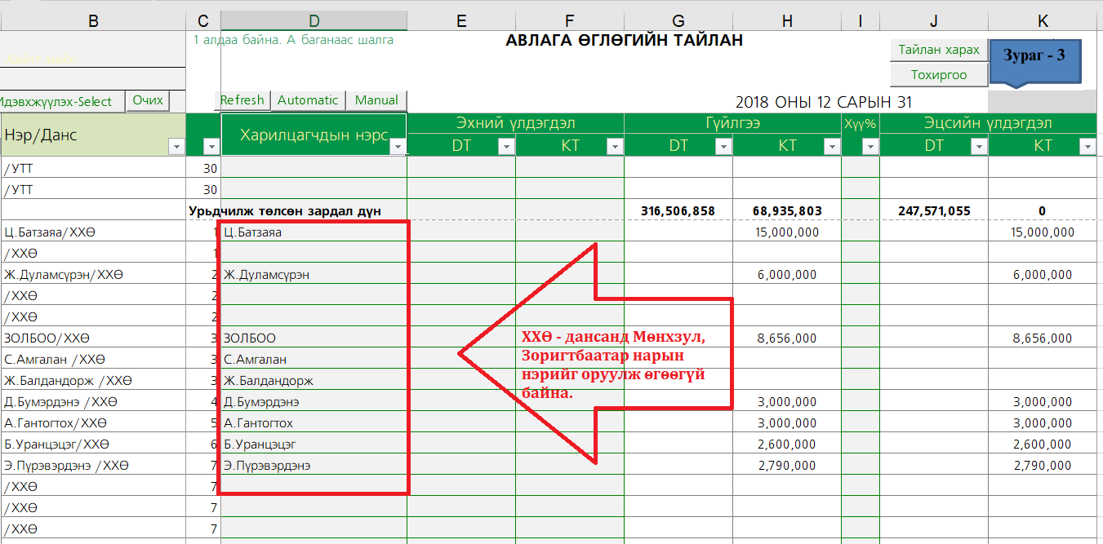
Task: Expand the Гүйлгээ KT filter dropdown
Action: pos(831,146)
